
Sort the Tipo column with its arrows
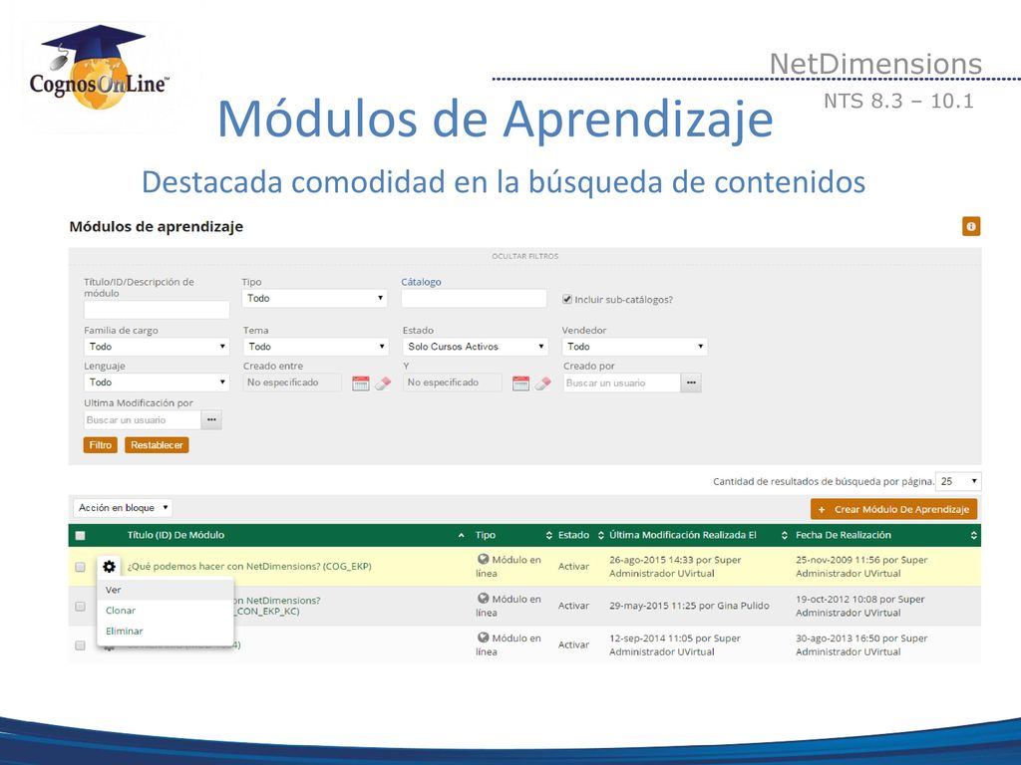tap(549, 535)
